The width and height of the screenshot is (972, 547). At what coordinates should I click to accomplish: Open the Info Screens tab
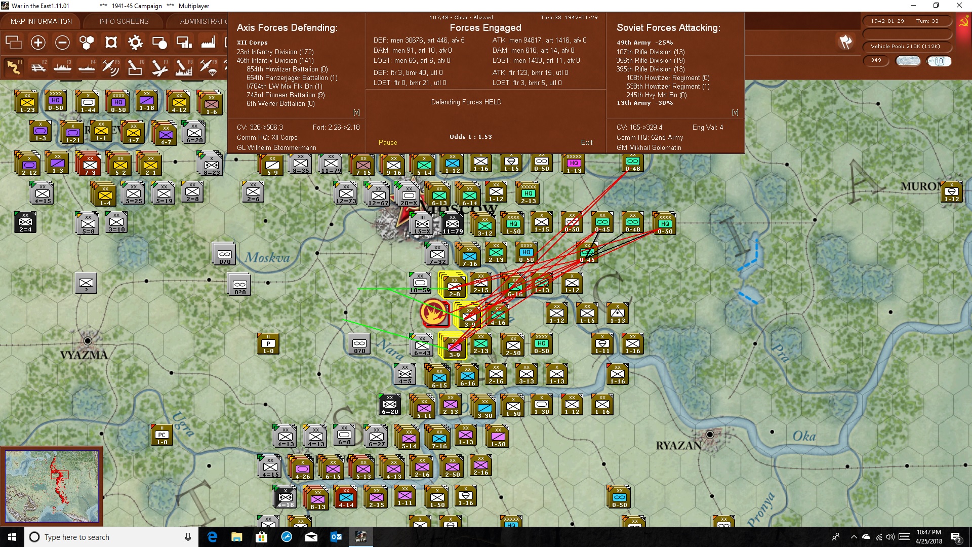124,21
